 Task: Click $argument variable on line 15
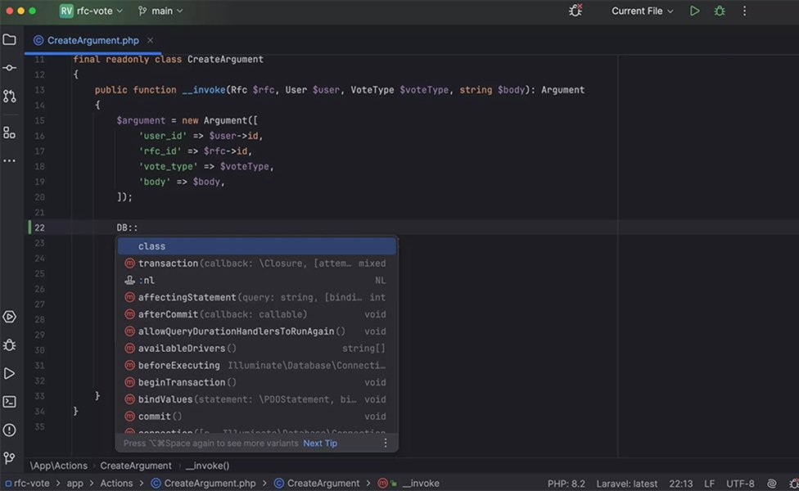(x=141, y=121)
